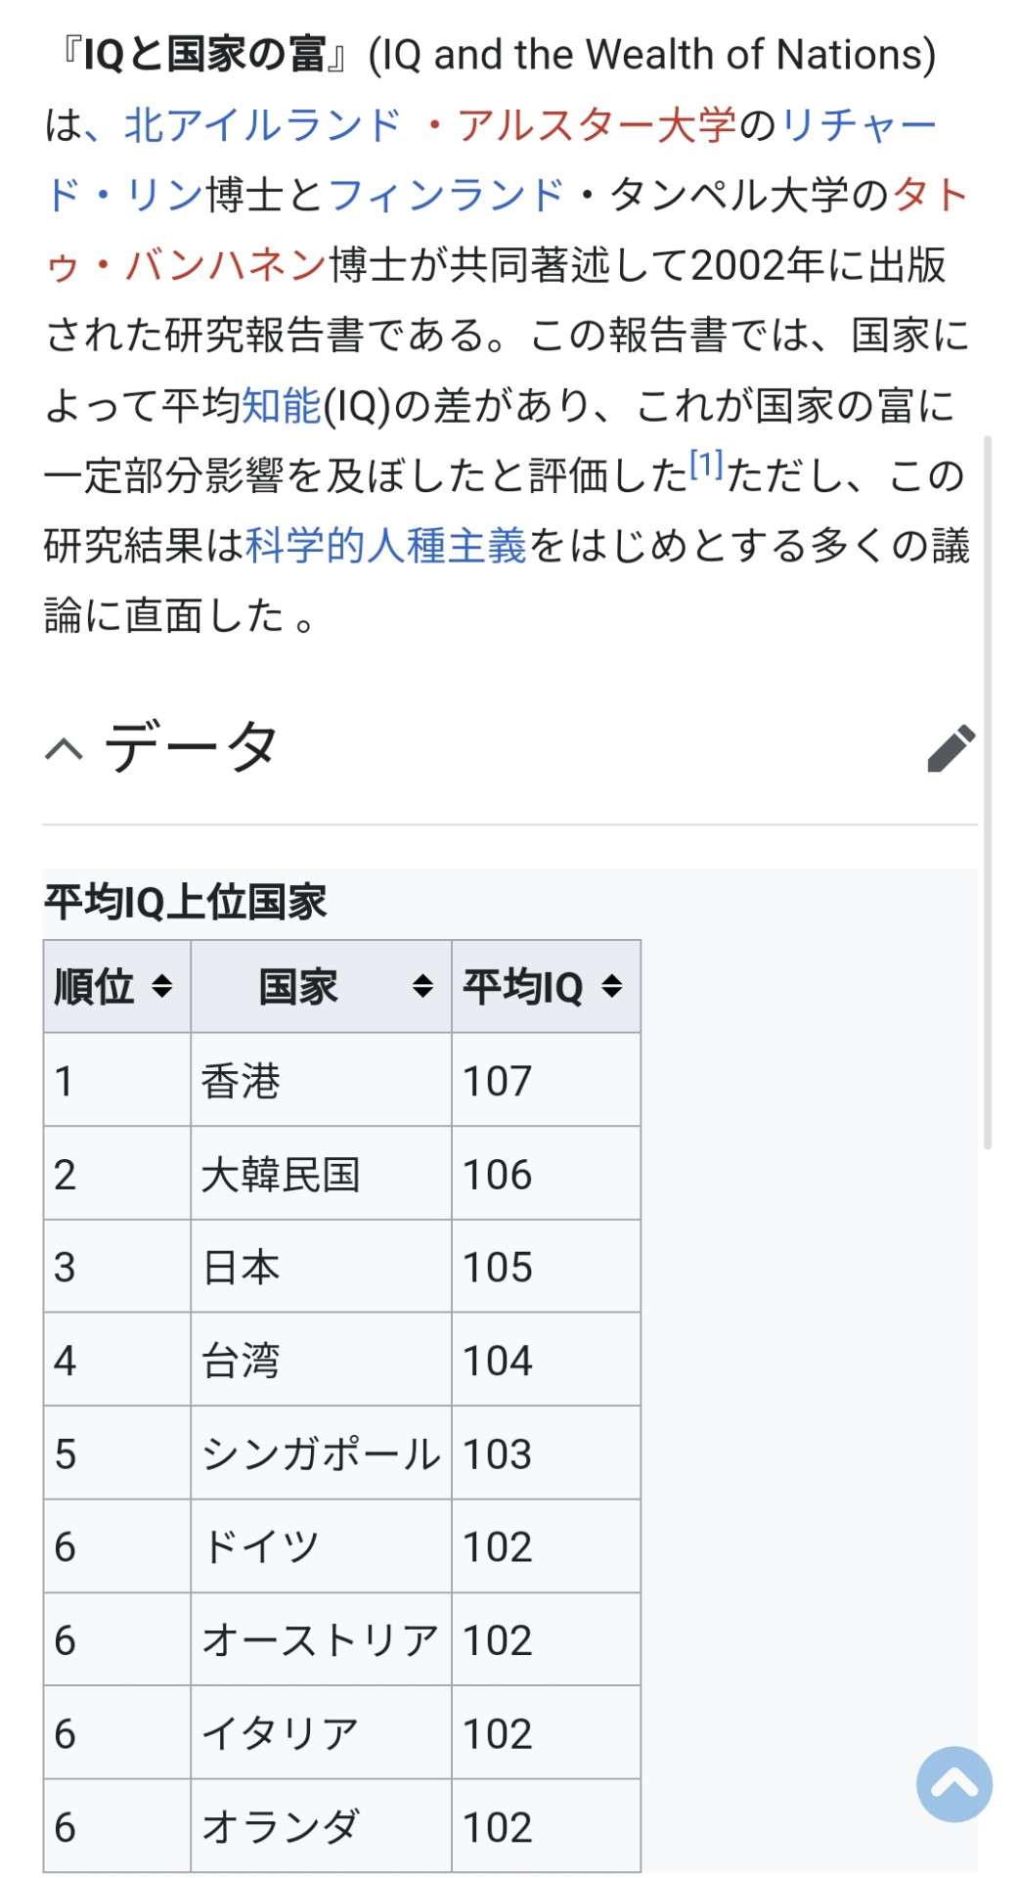Follow the フィンランド link
This screenshot has height=1878, width=1018.
[x=446, y=195]
